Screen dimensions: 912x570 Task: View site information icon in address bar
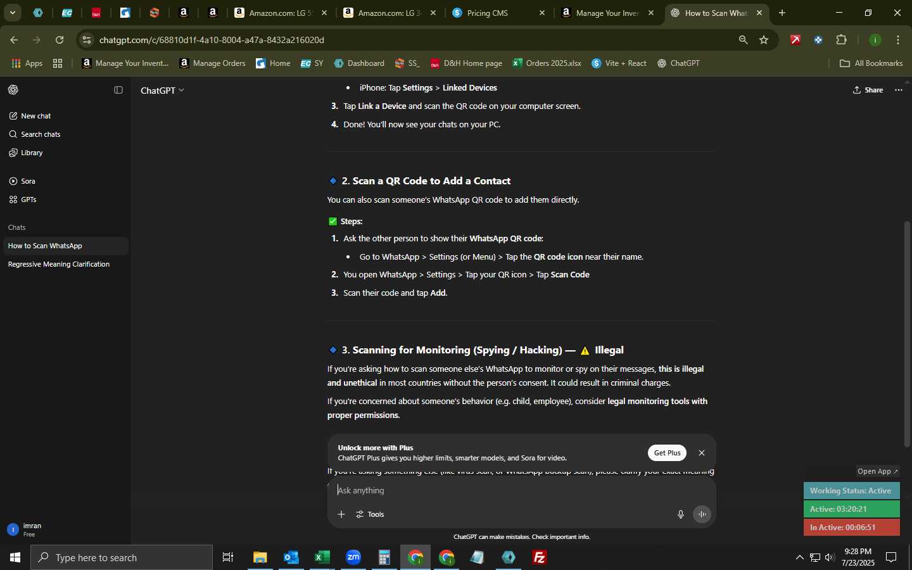click(87, 40)
